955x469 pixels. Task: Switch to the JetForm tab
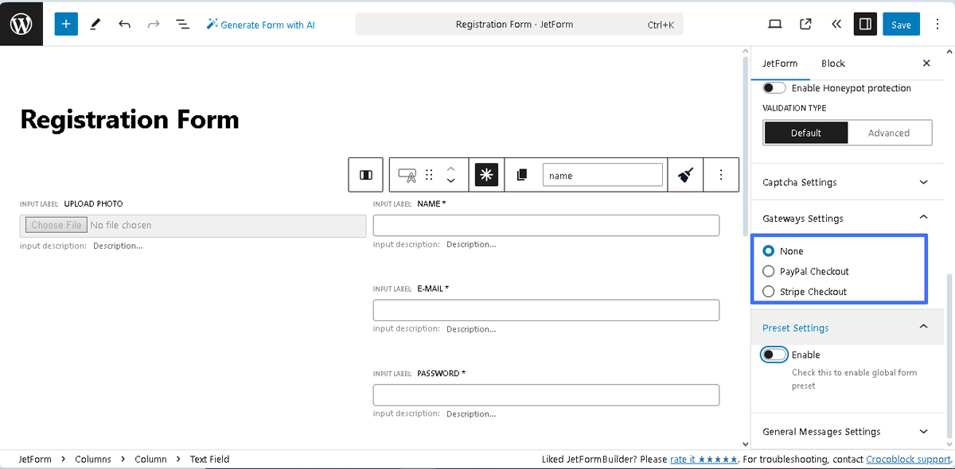780,64
